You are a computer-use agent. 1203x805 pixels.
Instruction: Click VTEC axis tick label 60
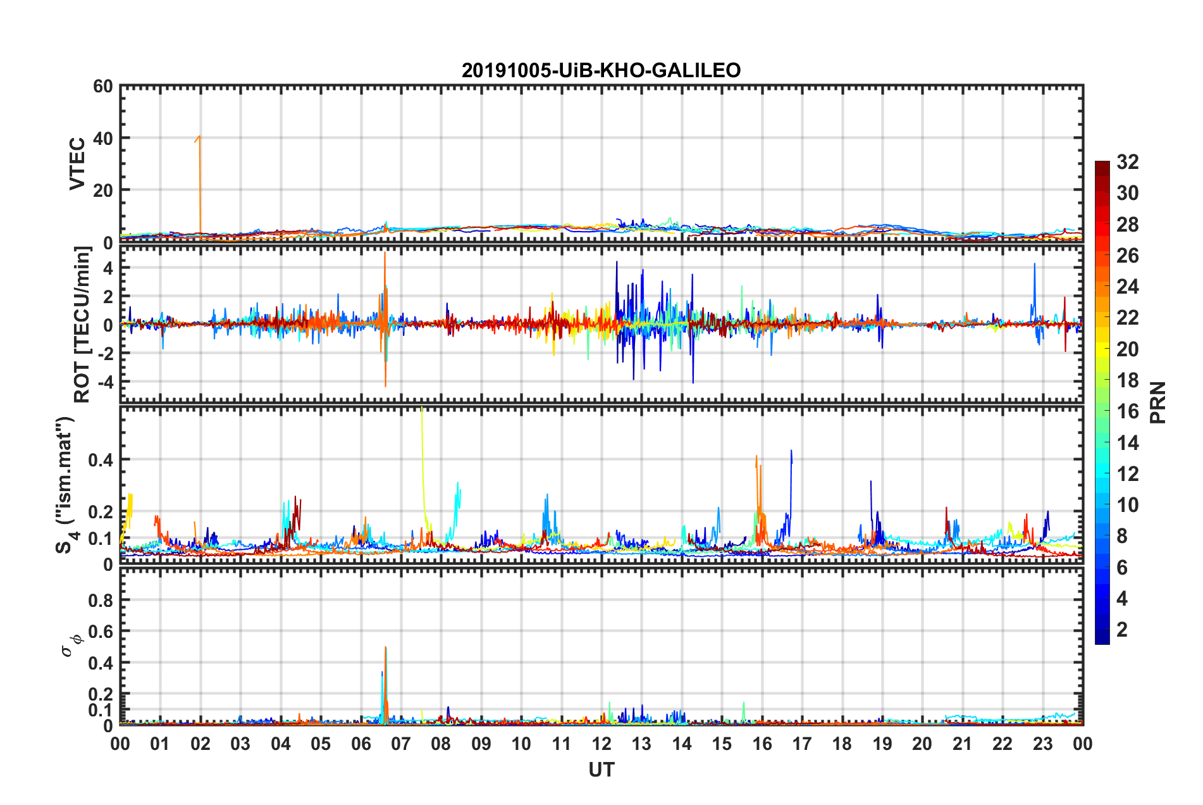point(103,86)
